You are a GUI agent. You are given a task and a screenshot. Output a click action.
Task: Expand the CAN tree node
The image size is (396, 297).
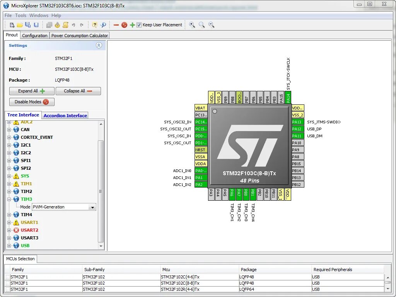9,130
